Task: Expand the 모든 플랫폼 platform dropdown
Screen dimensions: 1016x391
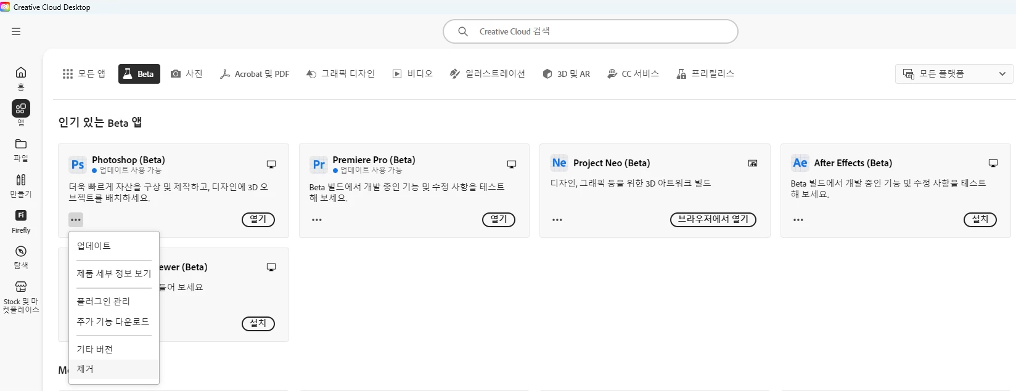Action: click(954, 74)
